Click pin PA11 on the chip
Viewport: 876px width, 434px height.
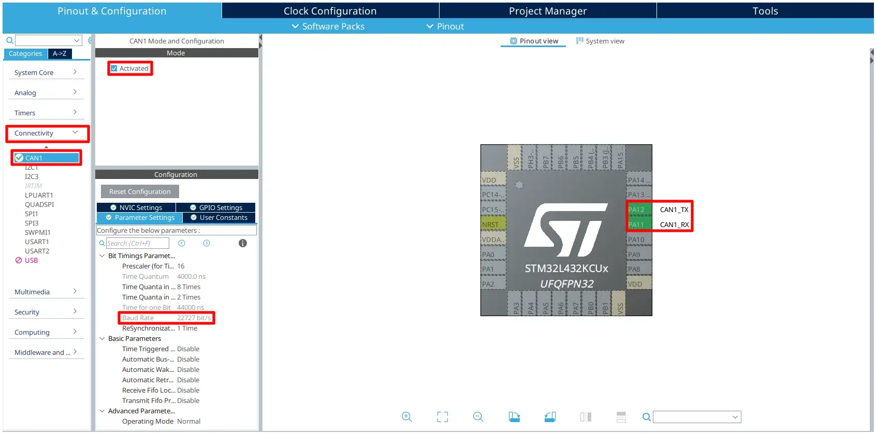pyautogui.click(x=639, y=225)
